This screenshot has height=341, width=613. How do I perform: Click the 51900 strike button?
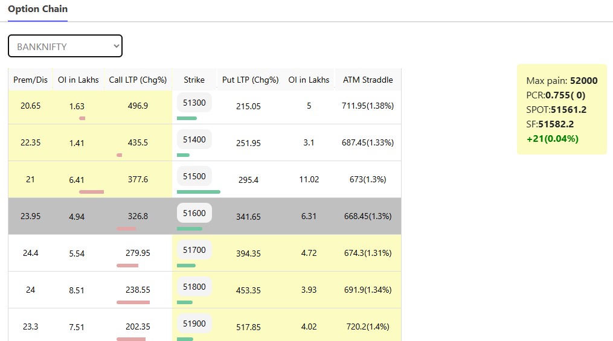[194, 323]
